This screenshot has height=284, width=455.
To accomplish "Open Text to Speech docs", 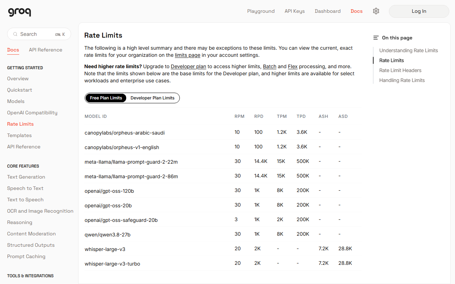I will pos(25,200).
